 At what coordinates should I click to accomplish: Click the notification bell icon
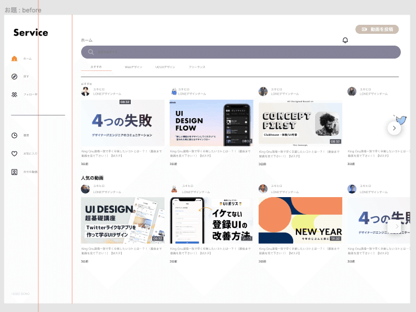(345, 41)
